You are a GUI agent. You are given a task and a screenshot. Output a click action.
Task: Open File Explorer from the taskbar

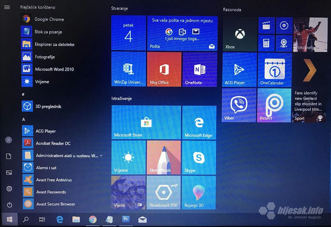(76, 220)
